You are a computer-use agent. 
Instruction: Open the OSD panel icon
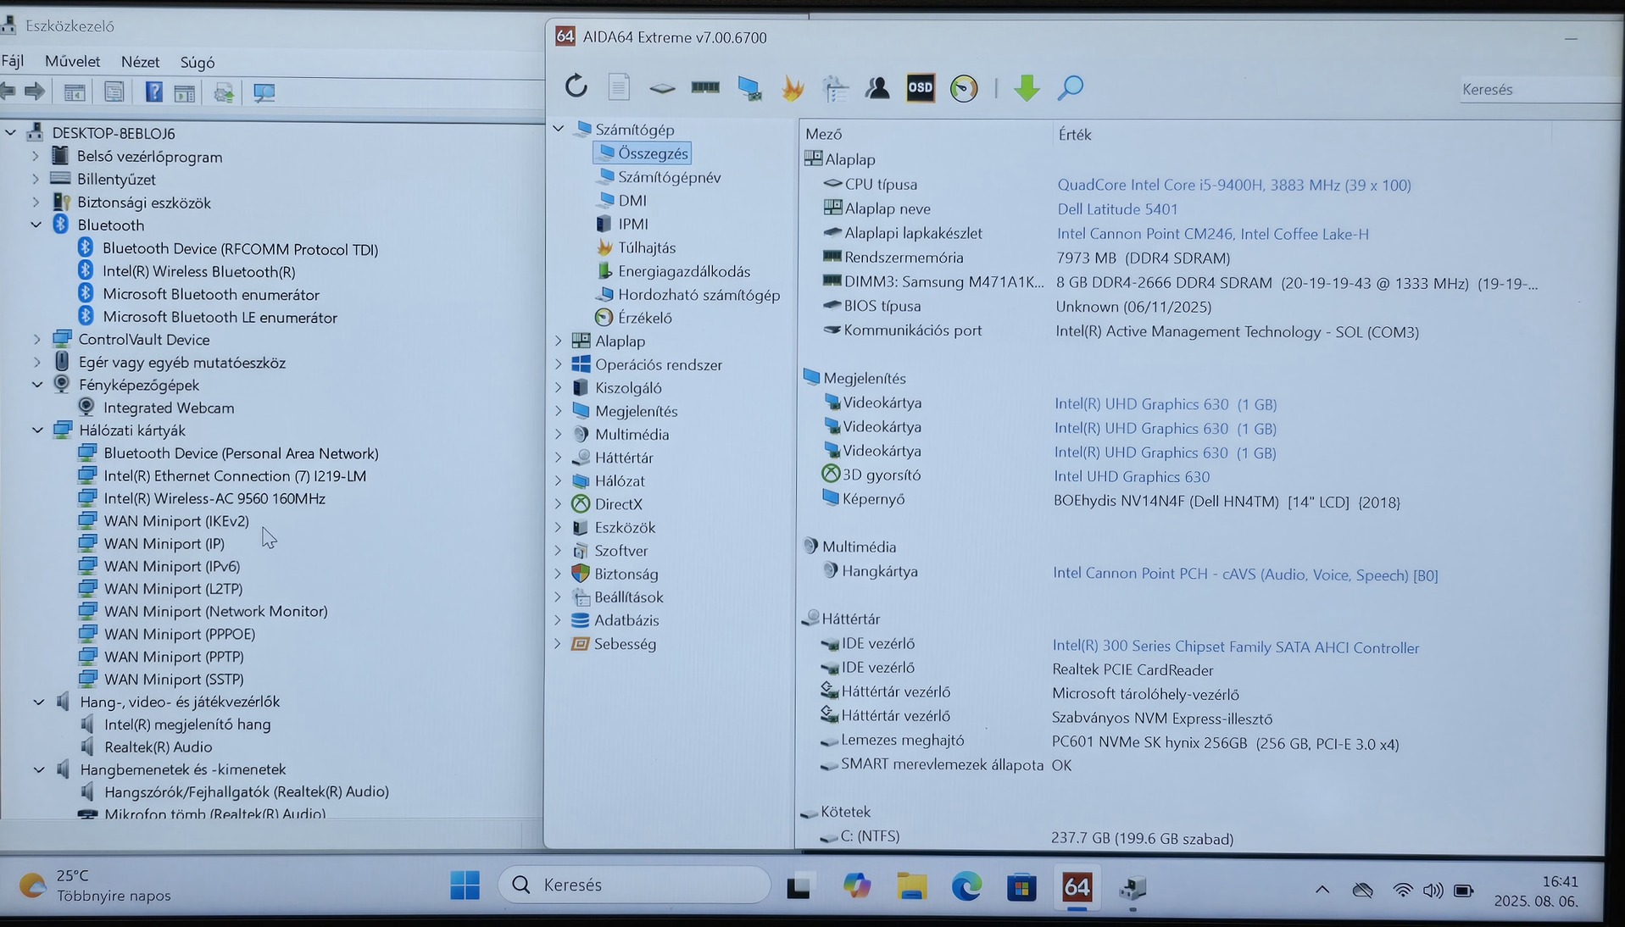[921, 87]
